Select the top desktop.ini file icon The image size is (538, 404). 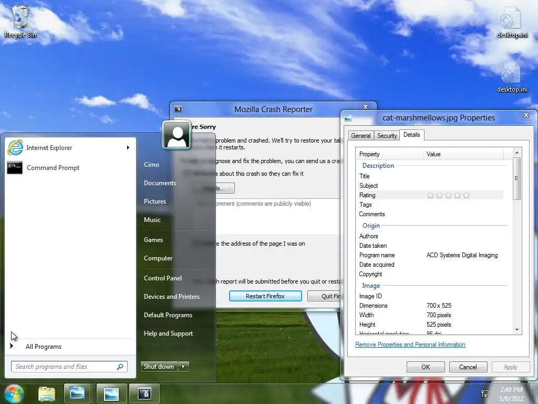pyautogui.click(x=512, y=22)
